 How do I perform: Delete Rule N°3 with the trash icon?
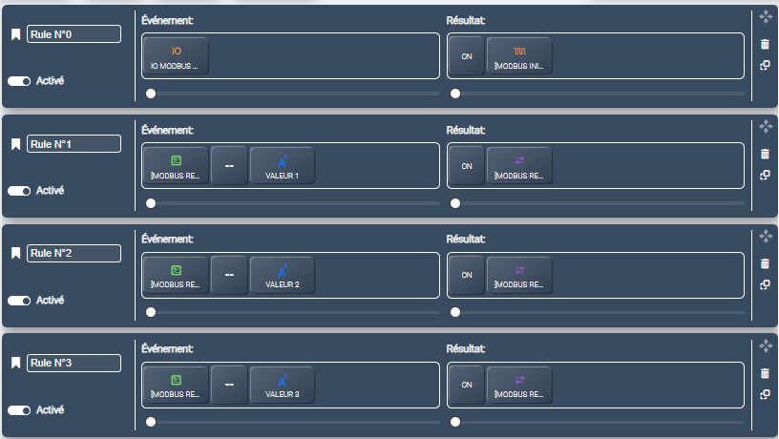click(765, 373)
